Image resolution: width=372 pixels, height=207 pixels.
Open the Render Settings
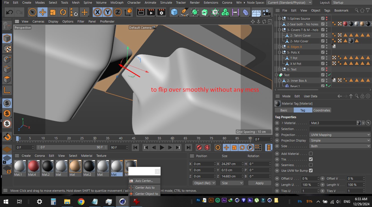161,12
